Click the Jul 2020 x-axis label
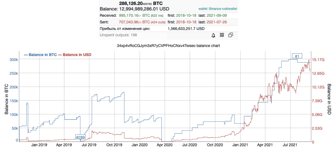This screenshot has height=147, width=336. [x=190, y=145]
